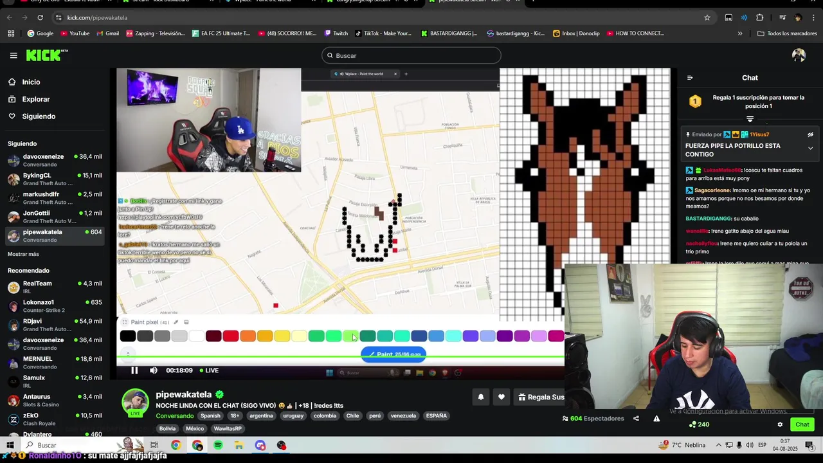Click the 604 Espectadores viewer count
Viewport: 823px width, 463px height.
coord(593,419)
